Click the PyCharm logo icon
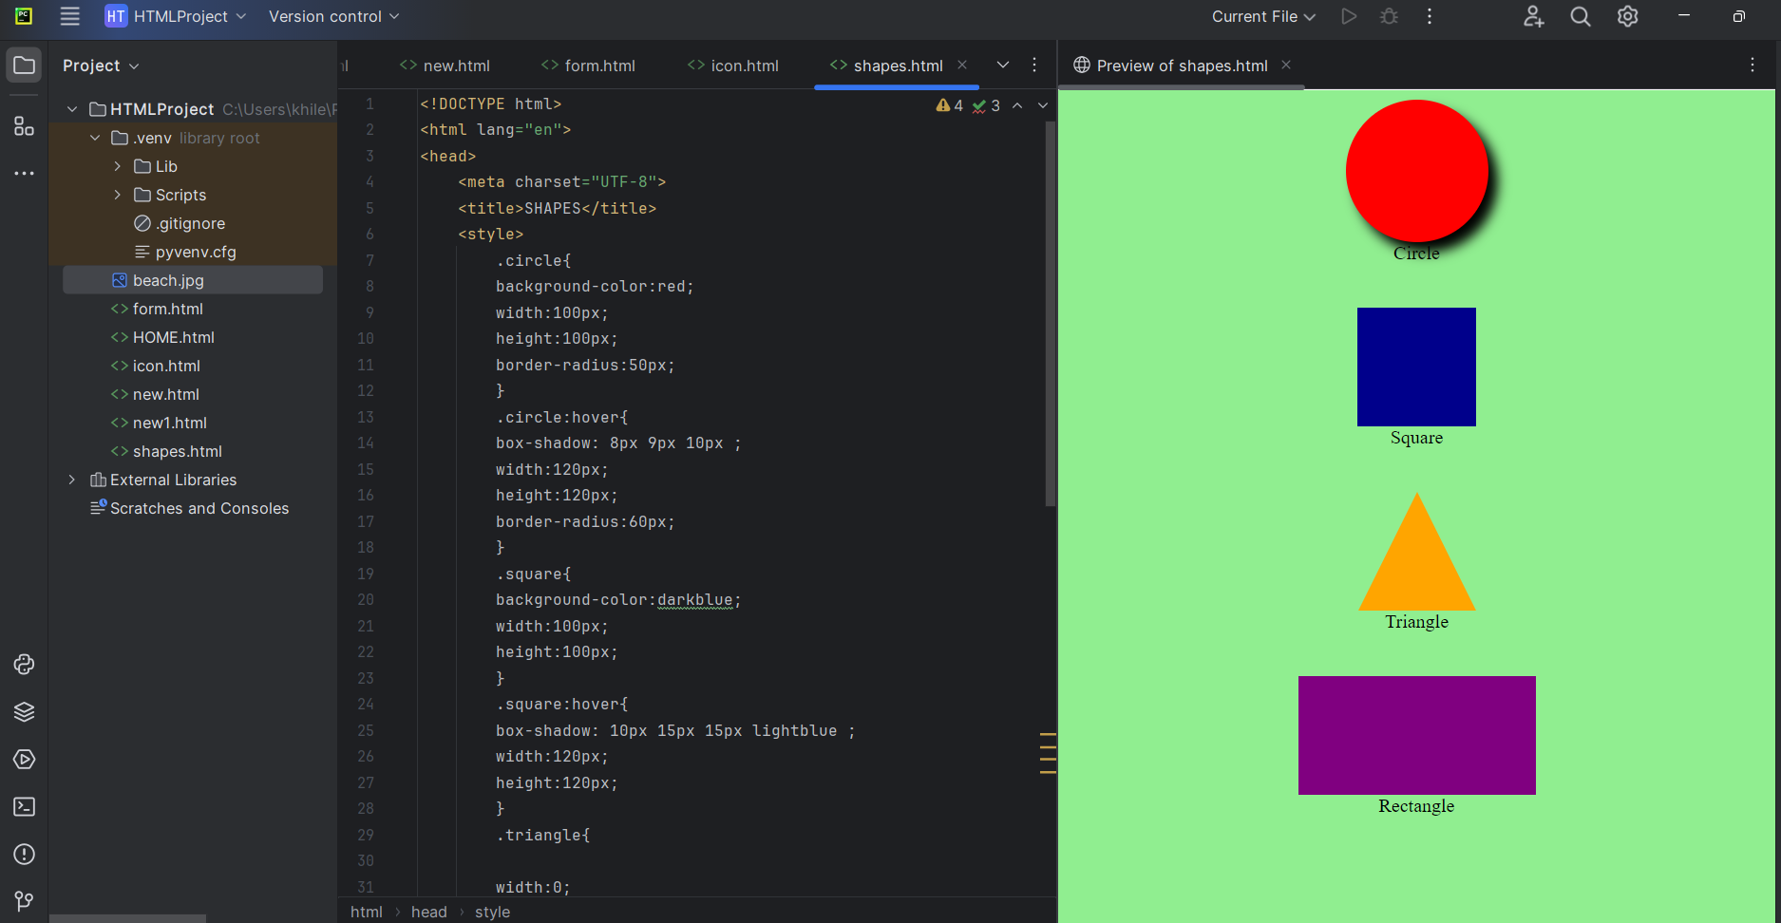Image resolution: width=1781 pixels, height=923 pixels. coord(24,16)
